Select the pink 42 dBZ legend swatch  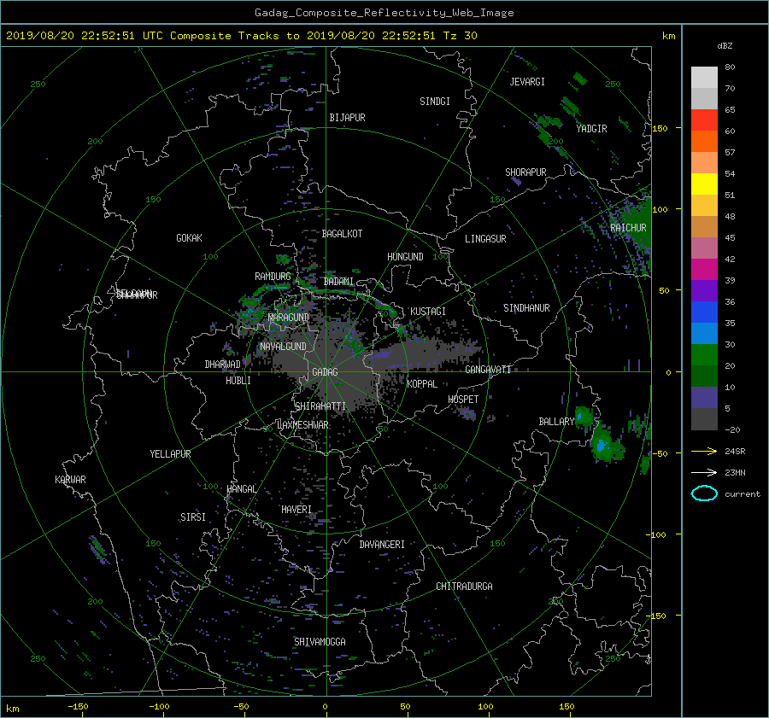click(704, 248)
